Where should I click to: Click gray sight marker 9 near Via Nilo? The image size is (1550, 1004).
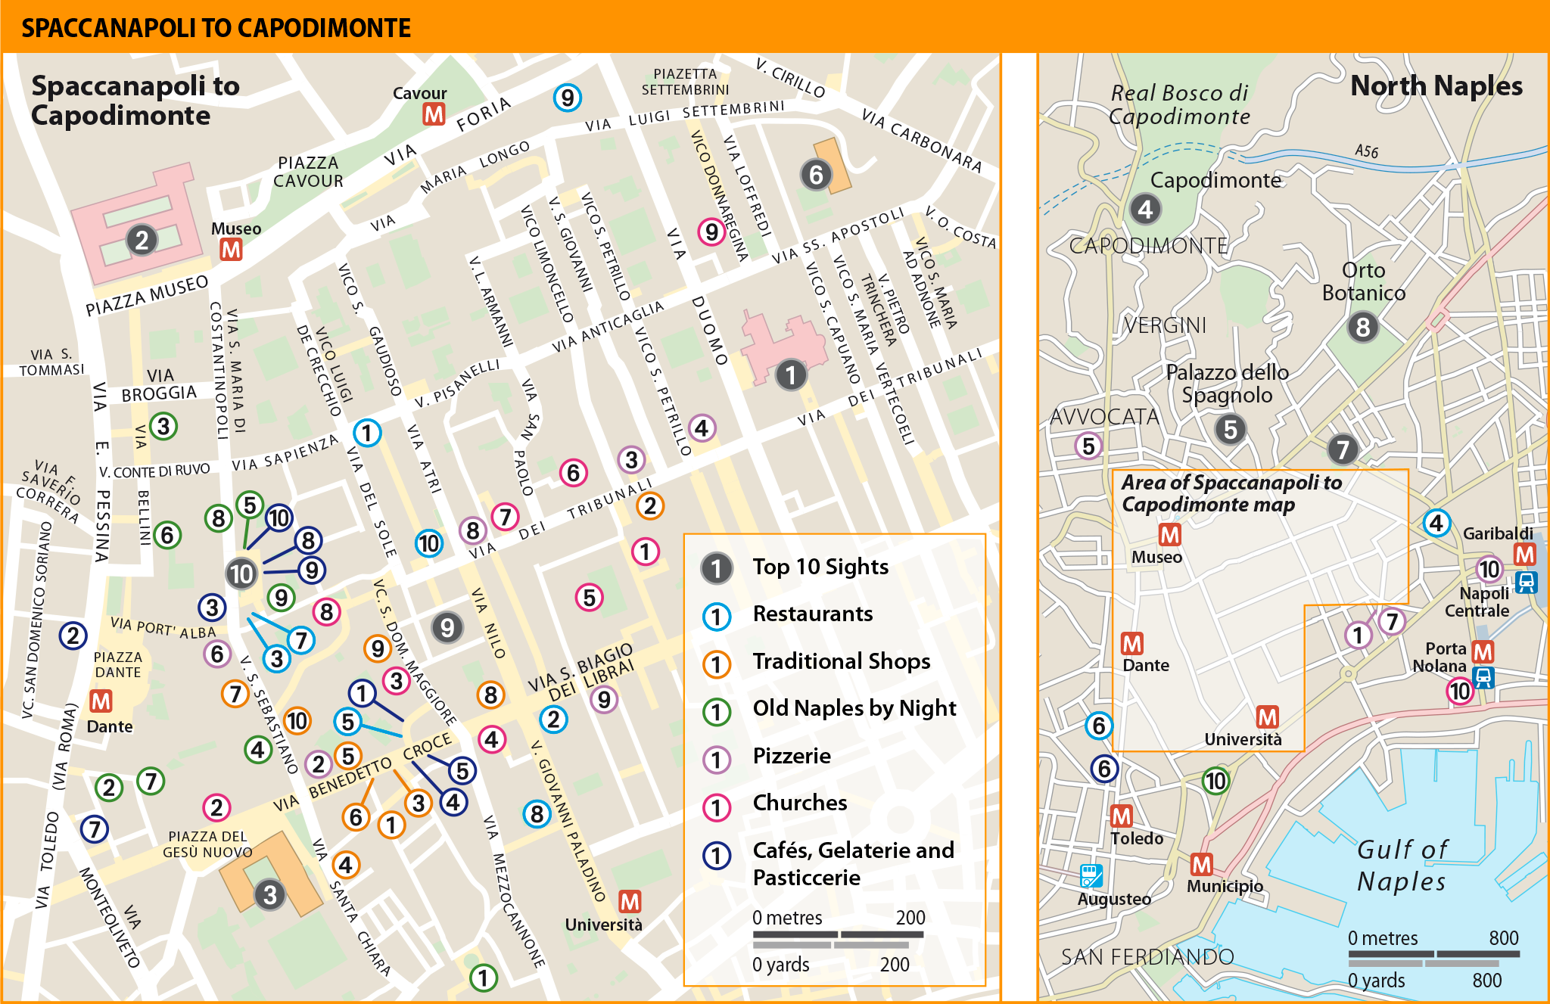point(447,627)
